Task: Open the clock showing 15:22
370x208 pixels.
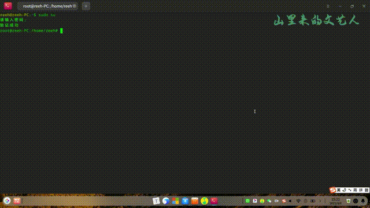Action: [x=335, y=201]
